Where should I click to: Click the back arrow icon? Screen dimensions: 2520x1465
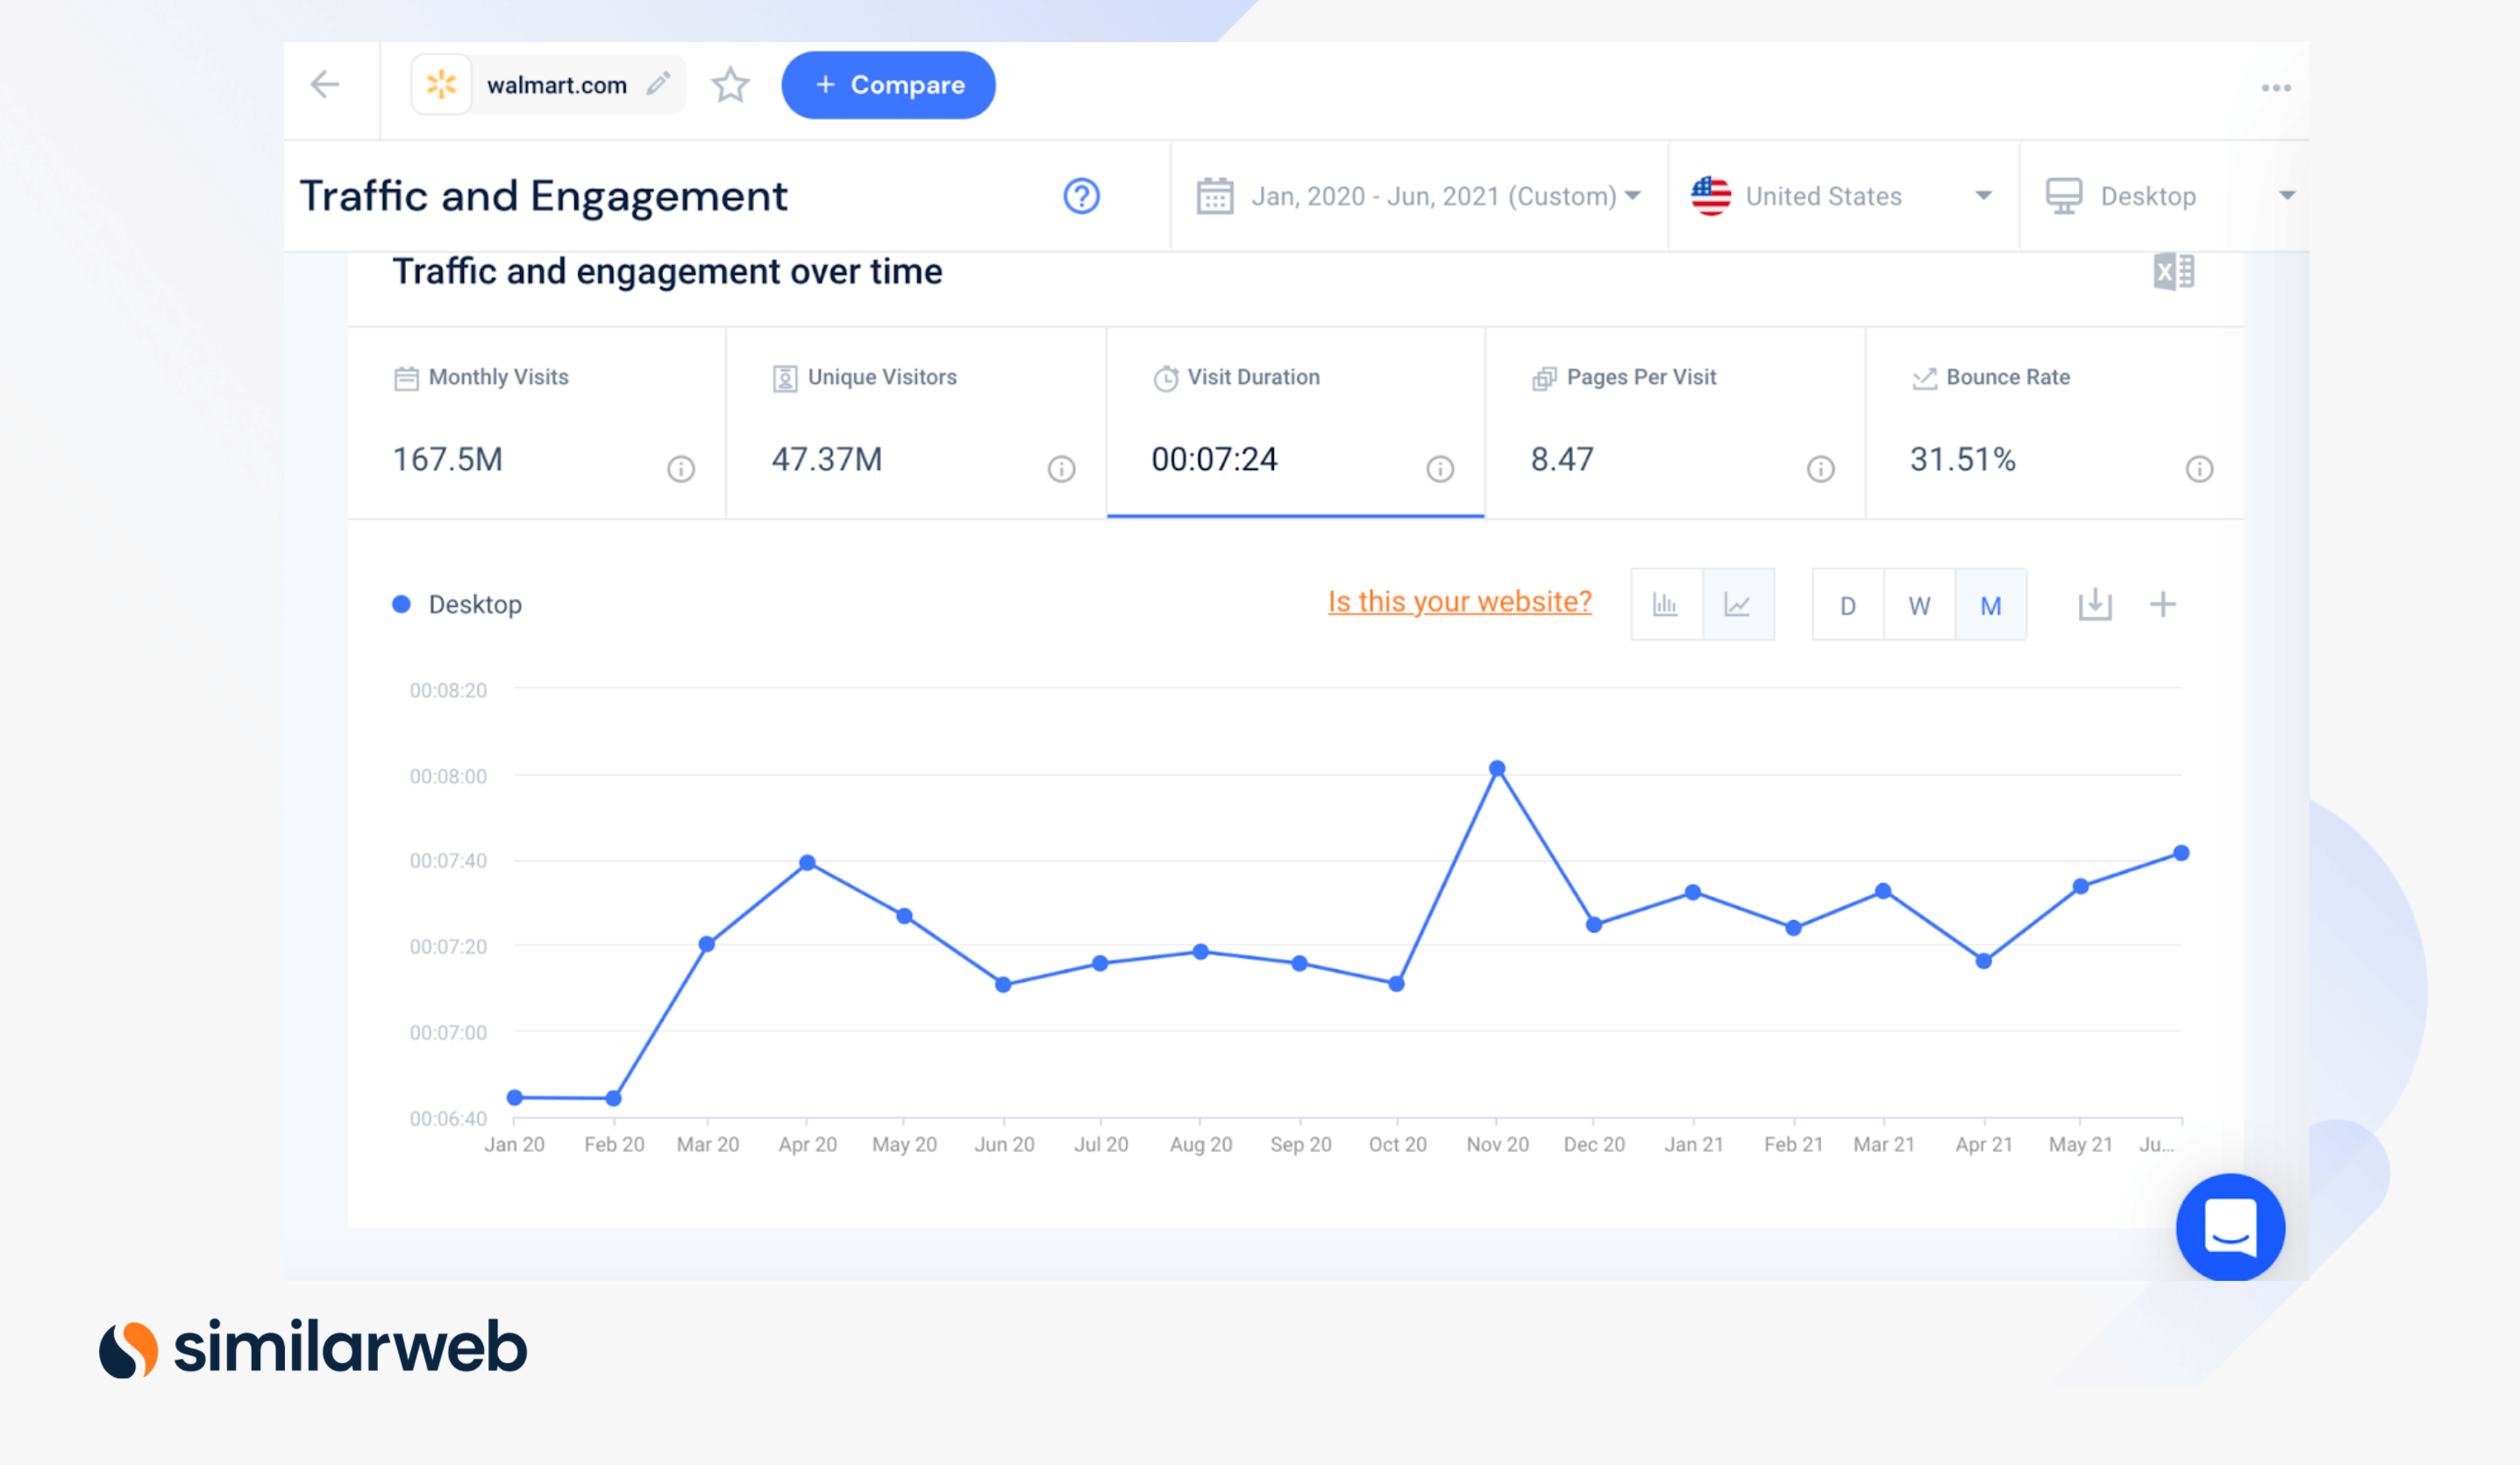[x=325, y=85]
